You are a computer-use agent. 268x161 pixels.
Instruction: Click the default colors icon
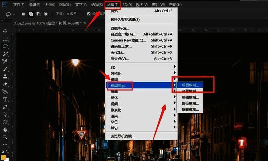pyautogui.click(x=2, y=151)
